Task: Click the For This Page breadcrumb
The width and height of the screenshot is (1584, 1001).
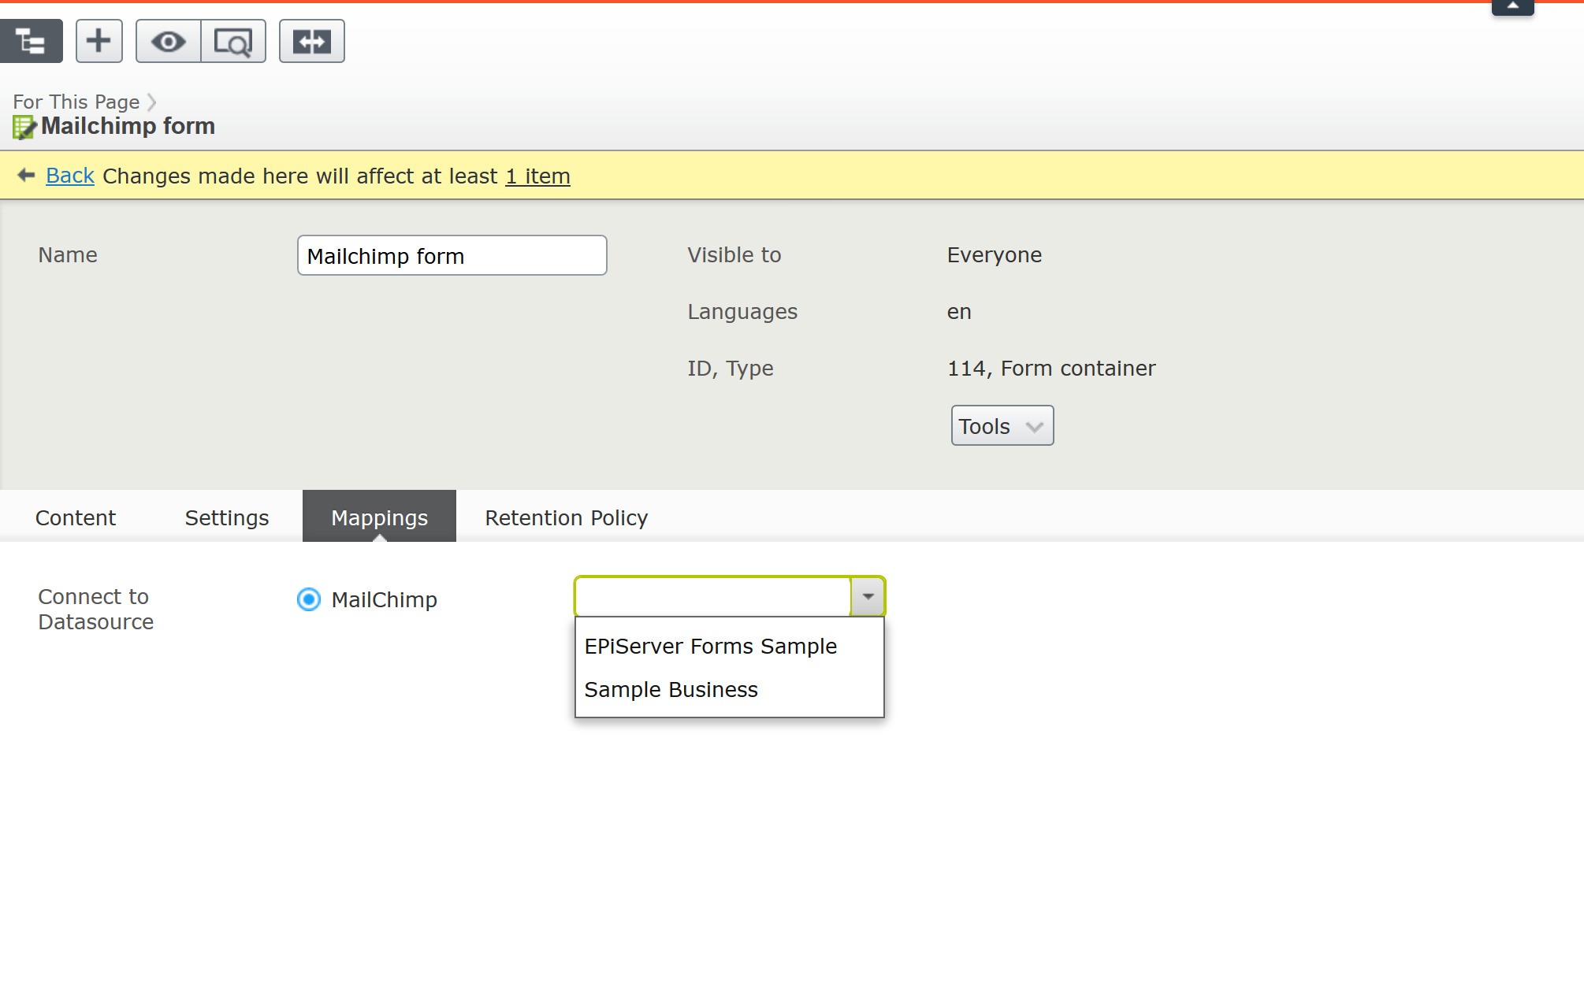Action: pyautogui.click(x=76, y=102)
